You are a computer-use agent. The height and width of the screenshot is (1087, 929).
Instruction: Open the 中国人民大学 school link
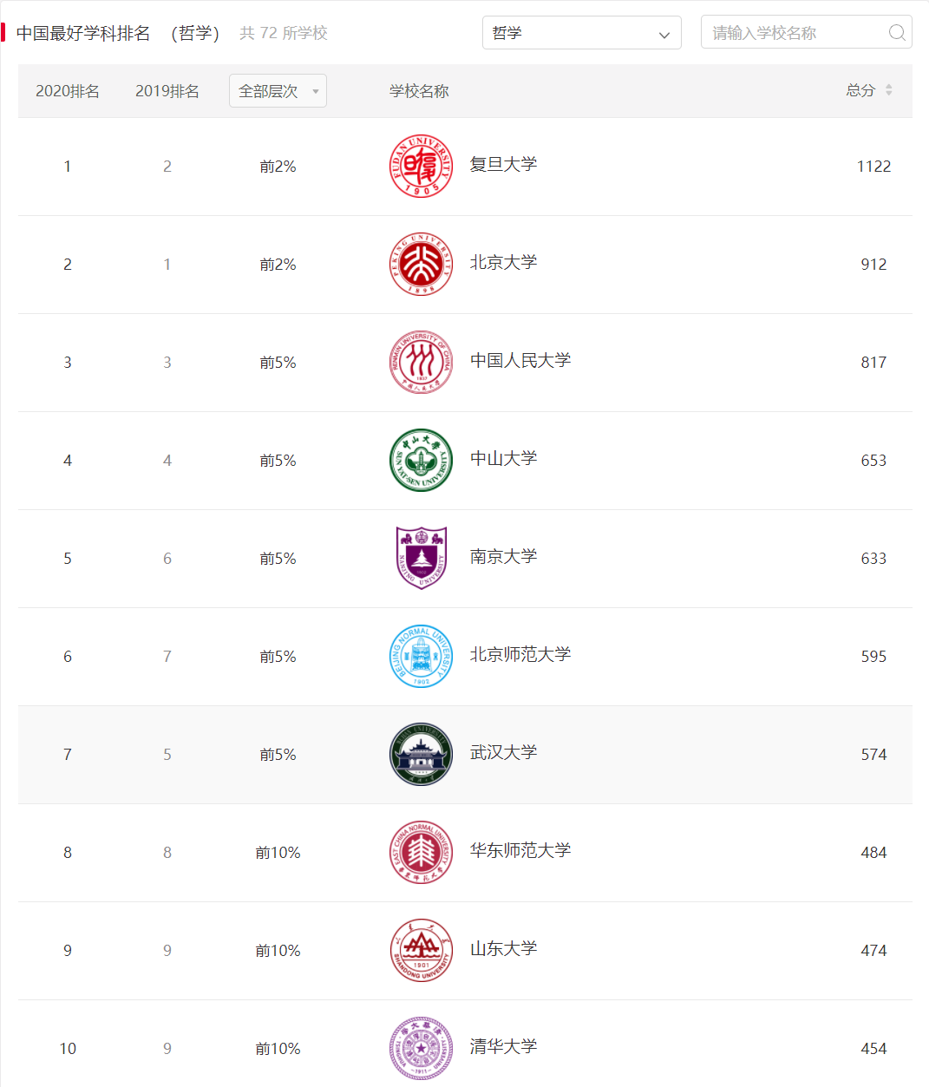tap(520, 361)
